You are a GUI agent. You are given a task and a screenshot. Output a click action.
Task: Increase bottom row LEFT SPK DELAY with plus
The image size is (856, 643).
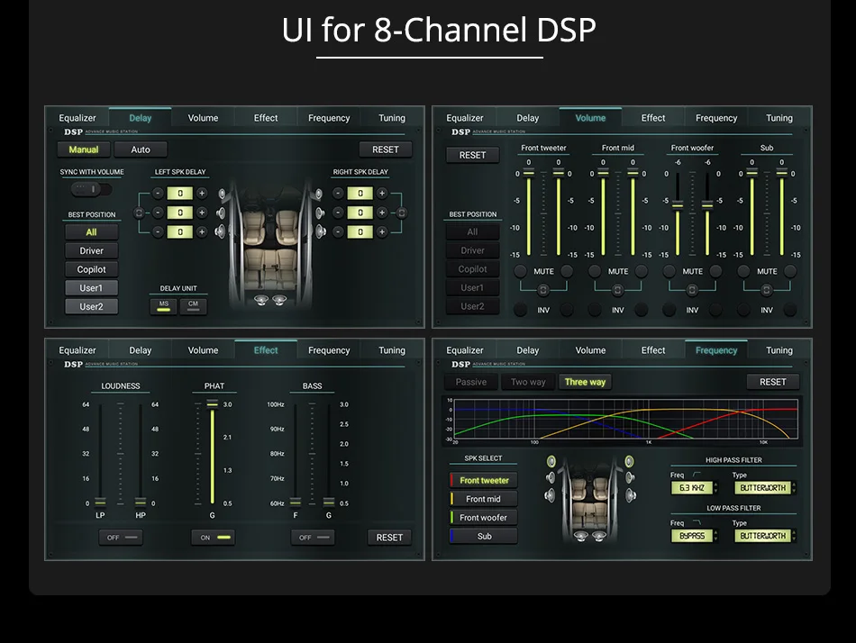click(x=202, y=232)
